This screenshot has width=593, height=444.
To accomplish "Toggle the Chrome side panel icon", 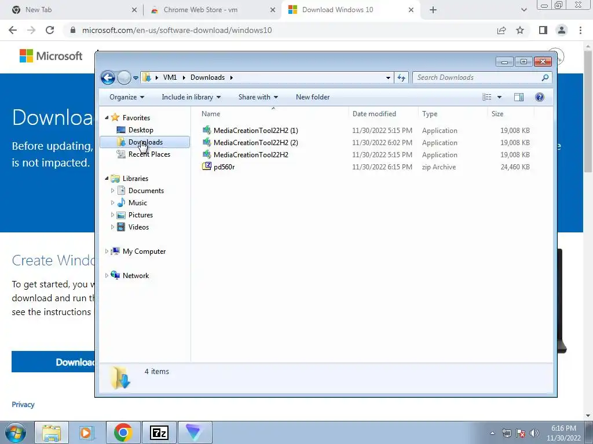I will coord(543,30).
